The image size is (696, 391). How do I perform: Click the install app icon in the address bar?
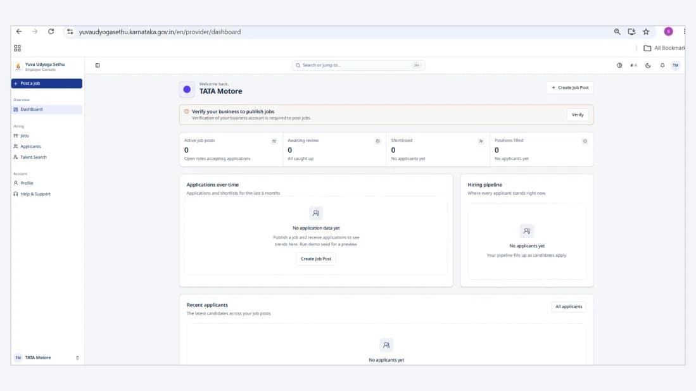pos(631,32)
